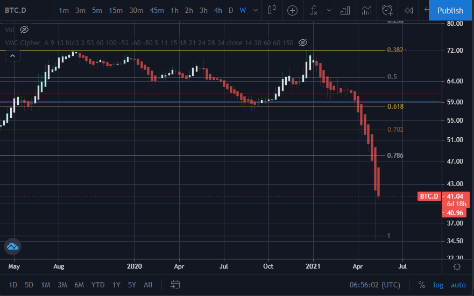The height and width of the screenshot is (296, 474).
Task: Set date range to 6M
Action: pos(79,285)
